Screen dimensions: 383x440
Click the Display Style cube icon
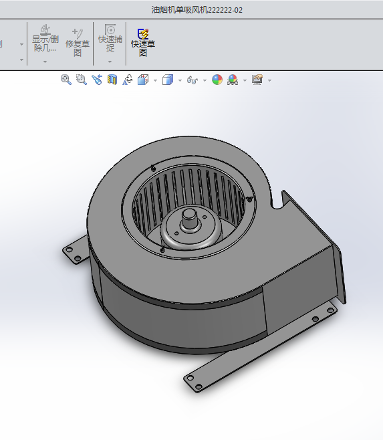(x=168, y=80)
